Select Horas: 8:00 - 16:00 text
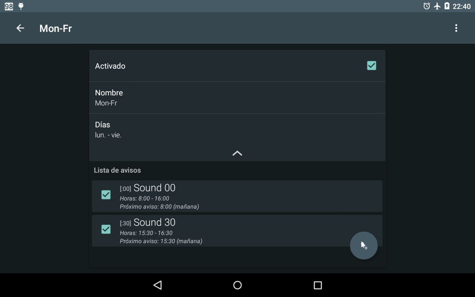Screen dimensions: 475x297 click(x=144, y=199)
